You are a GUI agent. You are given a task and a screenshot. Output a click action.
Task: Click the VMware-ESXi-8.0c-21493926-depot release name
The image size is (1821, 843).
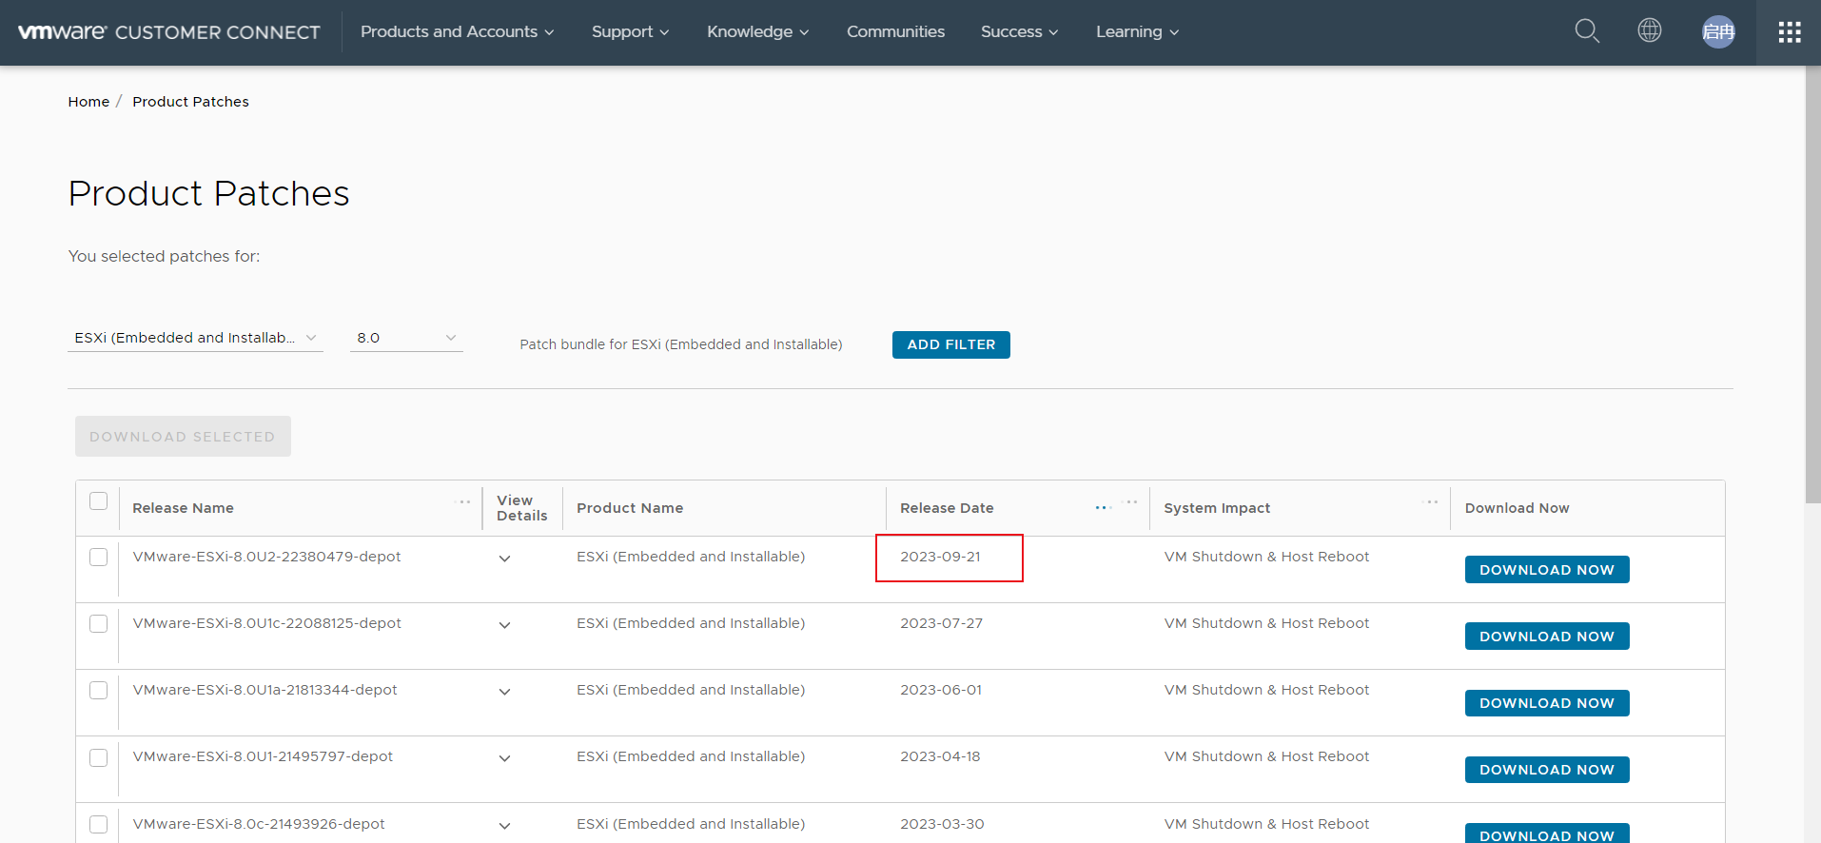[259, 824]
